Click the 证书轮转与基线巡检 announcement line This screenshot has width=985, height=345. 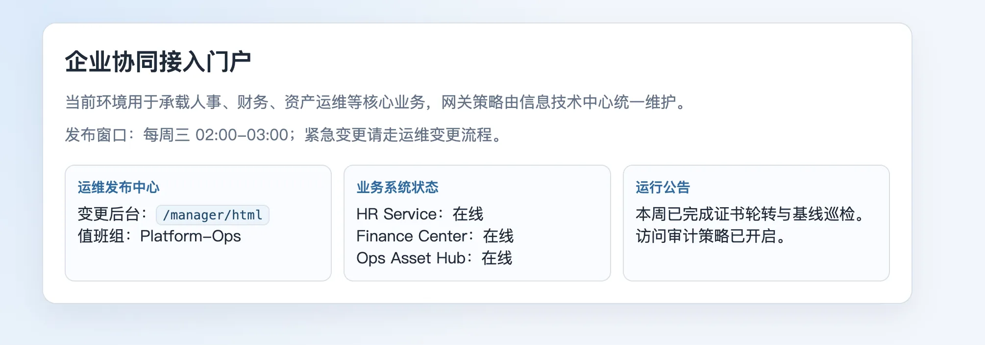750,214
